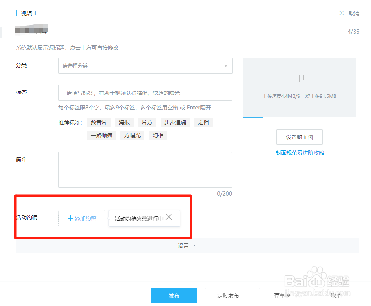Click the 4/35 title character counter
Viewport: 371px width, 306px height.
point(353,31)
